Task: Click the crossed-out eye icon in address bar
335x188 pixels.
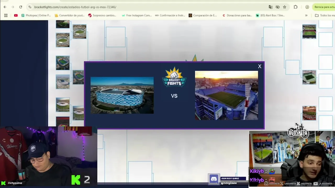Action: (x=278, y=7)
